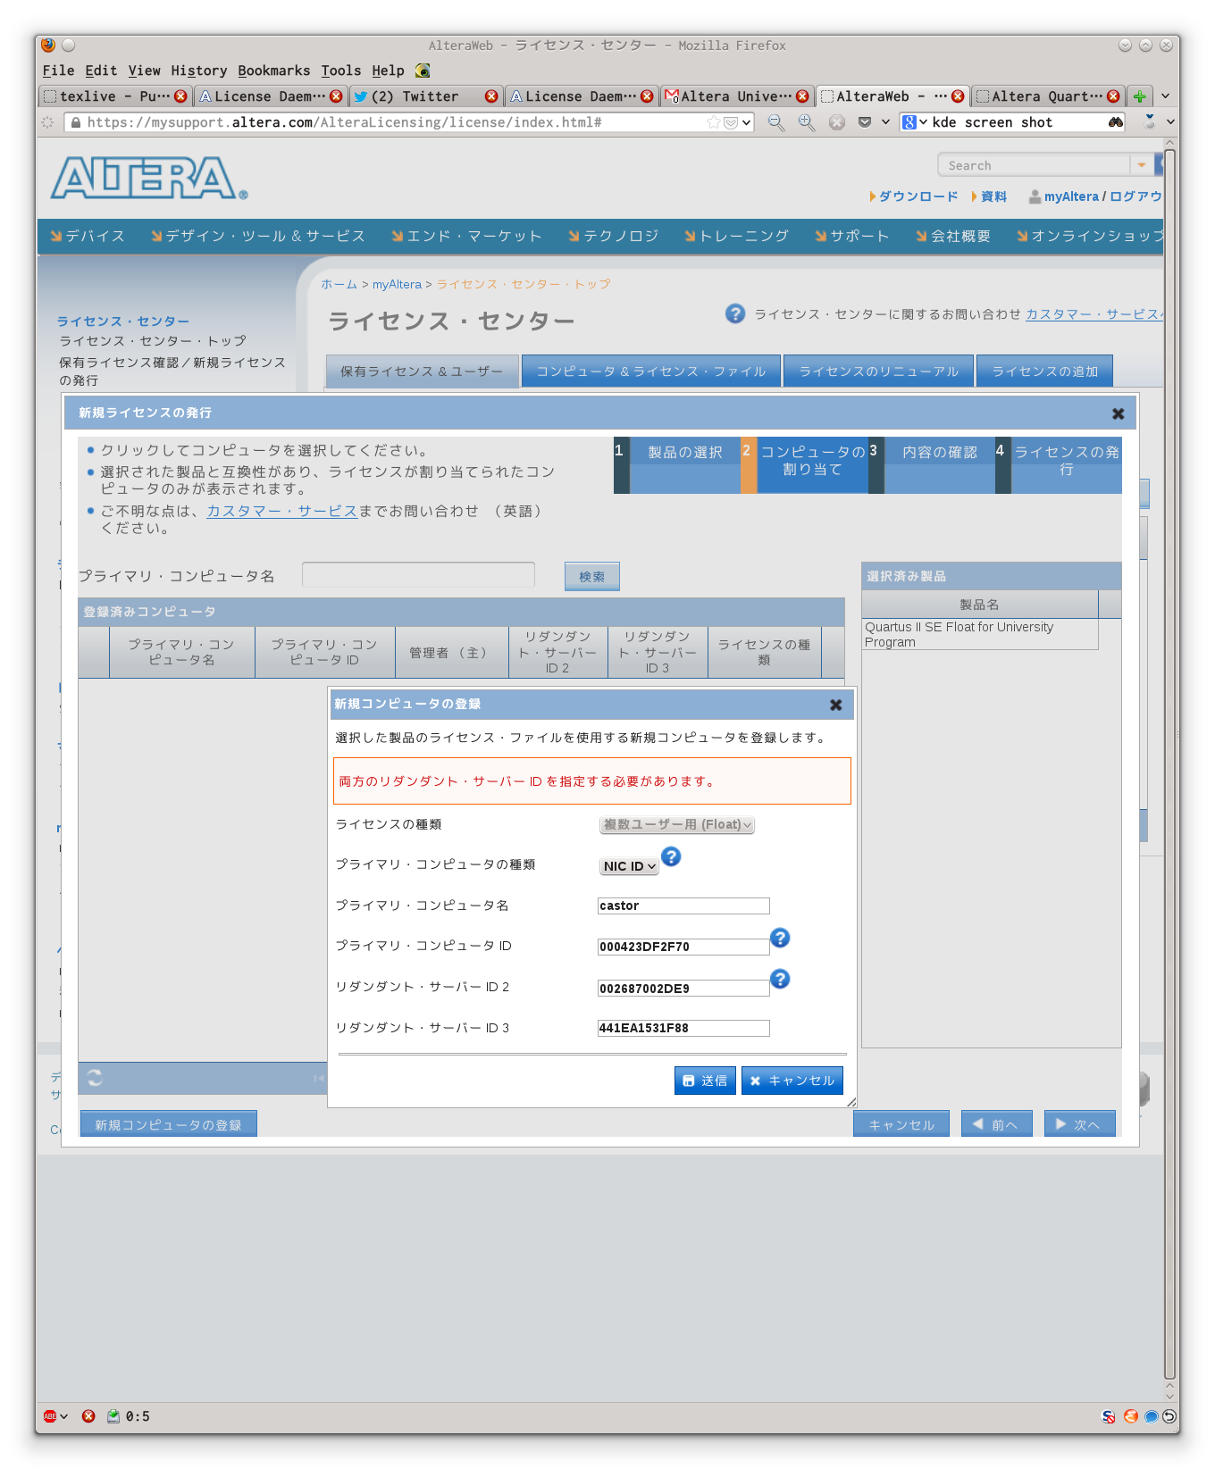Screen dimensions: 1215x1469
Task: Click the Primary Computer name field containing castor
Action: (x=683, y=906)
